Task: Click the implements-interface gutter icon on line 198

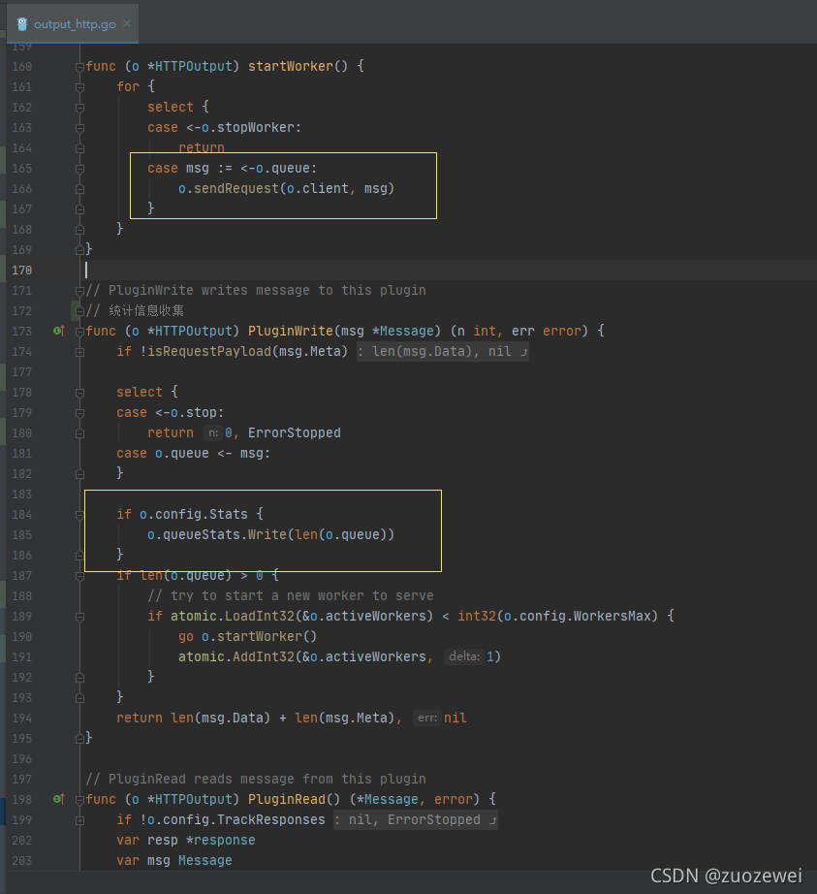Action: click(59, 799)
